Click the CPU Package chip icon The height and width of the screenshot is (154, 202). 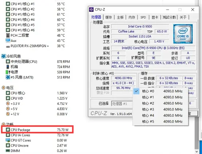tap(8, 130)
